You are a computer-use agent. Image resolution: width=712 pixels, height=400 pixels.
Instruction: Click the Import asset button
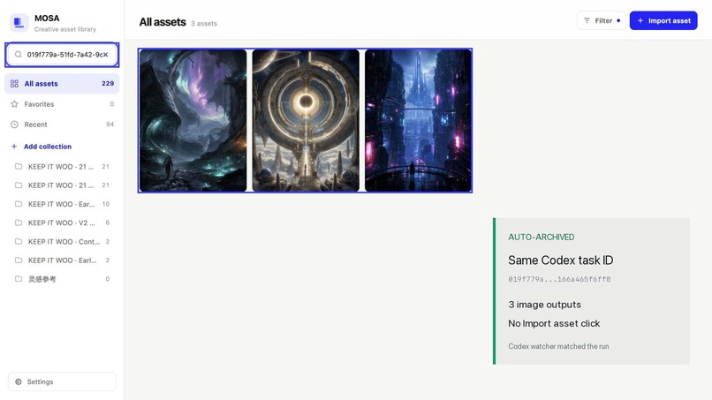point(663,20)
